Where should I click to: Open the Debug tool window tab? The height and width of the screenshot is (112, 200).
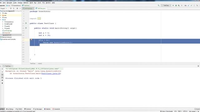[x=10, y=109]
